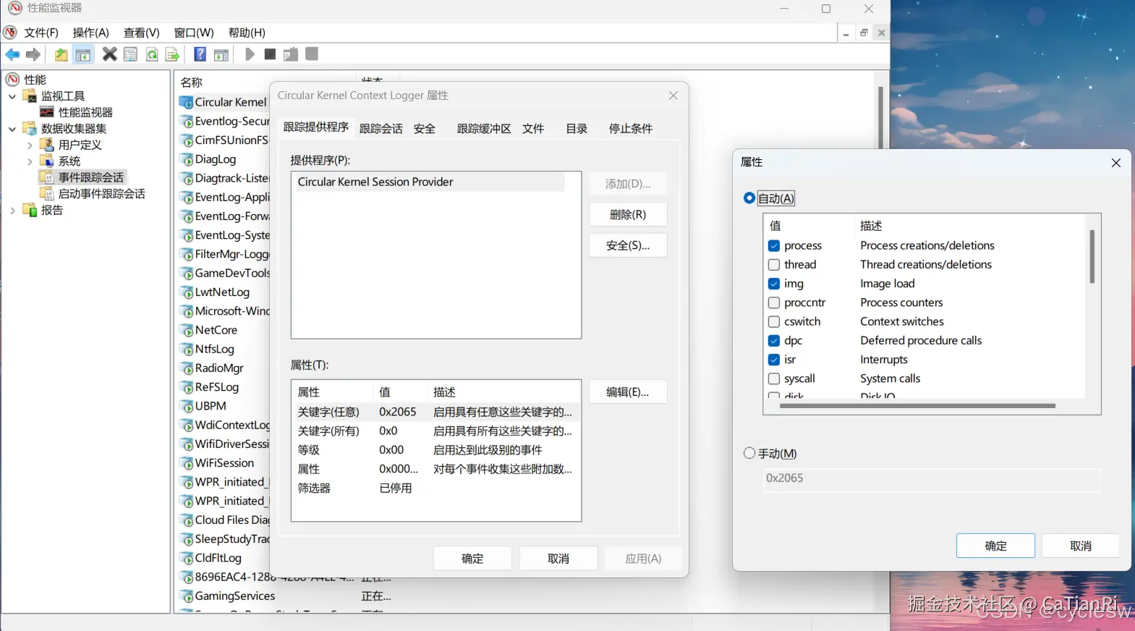Uncheck the process keyword checkbox
The image size is (1135, 631).
[x=774, y=246]
